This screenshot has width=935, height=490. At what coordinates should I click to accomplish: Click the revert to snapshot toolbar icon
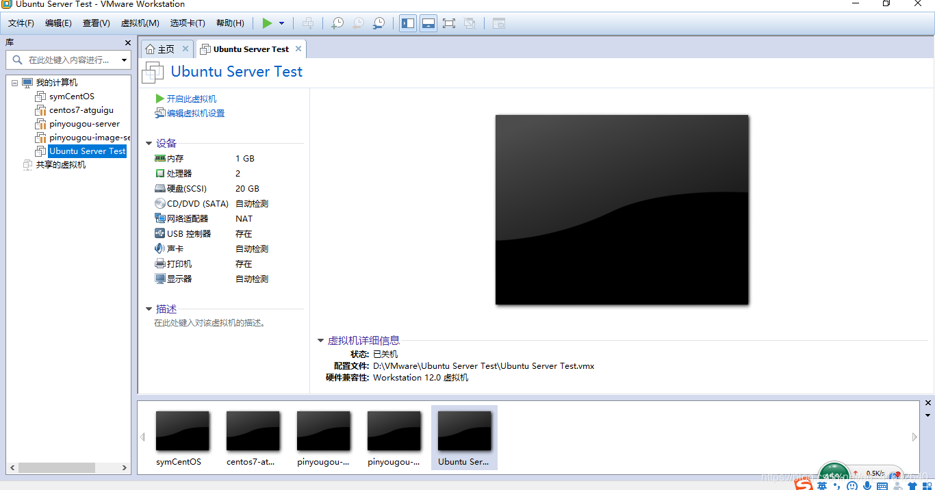[x=358, y=23]
